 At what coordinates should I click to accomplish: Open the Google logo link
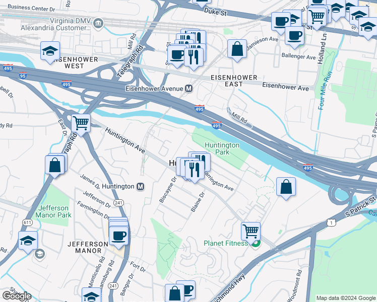(17, 296)
